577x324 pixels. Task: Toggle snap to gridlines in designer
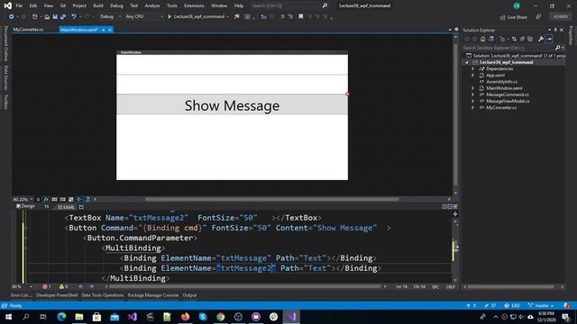[62, 200]
